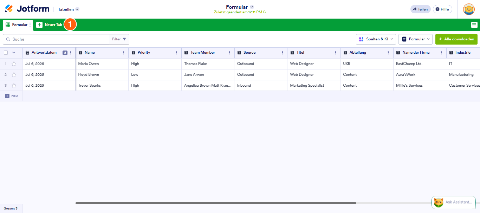The height and width of the screenshot is (213, 480).
Task: Open Name column three-dot options
Action: click(x=123, y=53)
